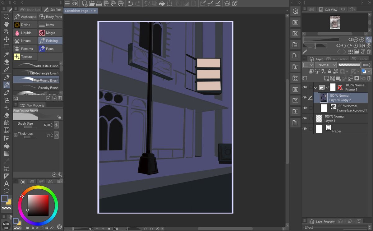Select the Magic sub tool group
The image size is (373, 231).
[x=50, y=33]
